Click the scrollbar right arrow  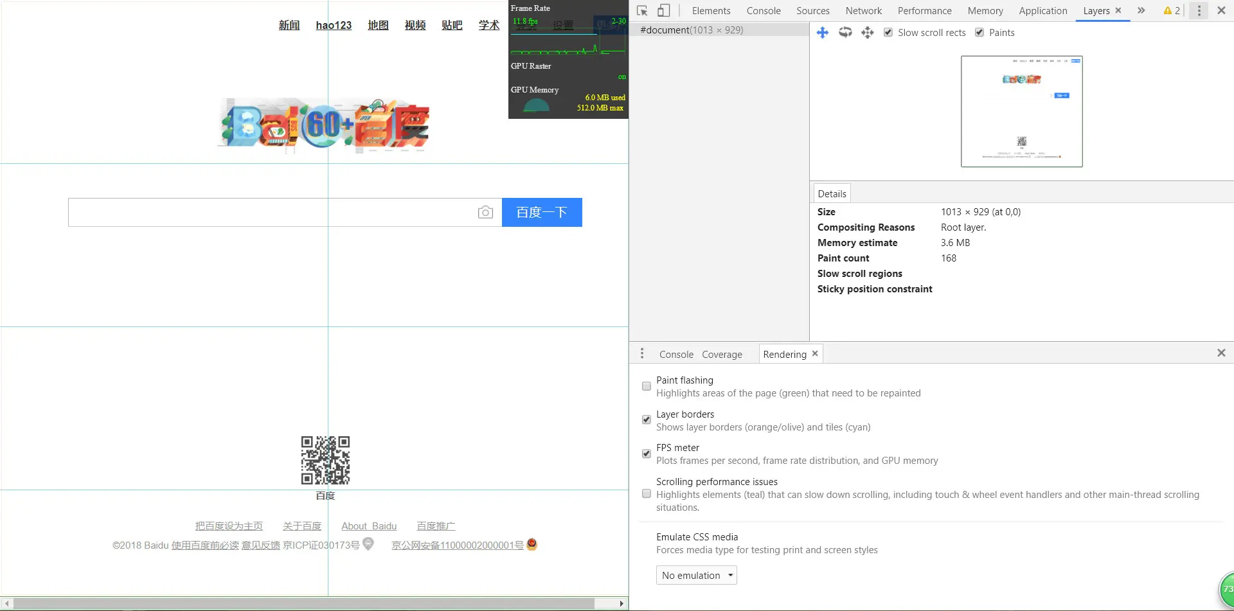tap(621, 604)
